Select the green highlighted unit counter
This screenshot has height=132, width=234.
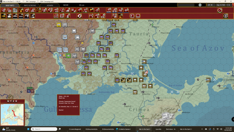(68, 56)
